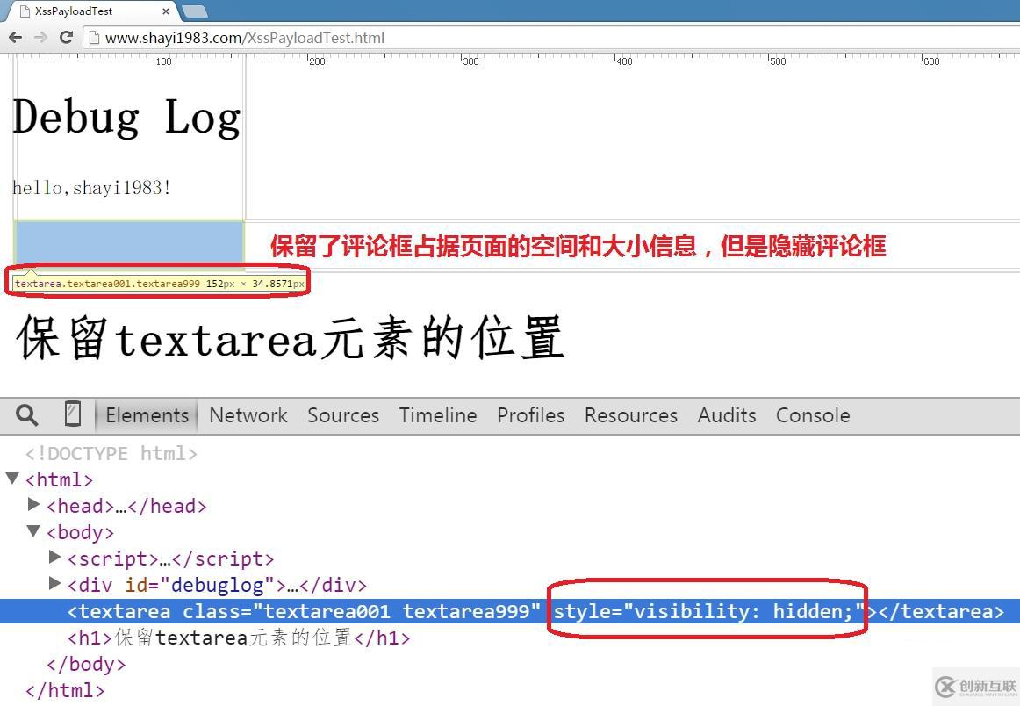This screenshot has width=1020, height=706.
Task: Click the style="visibility: hidden;" attribute
Action: click(709, 611)
